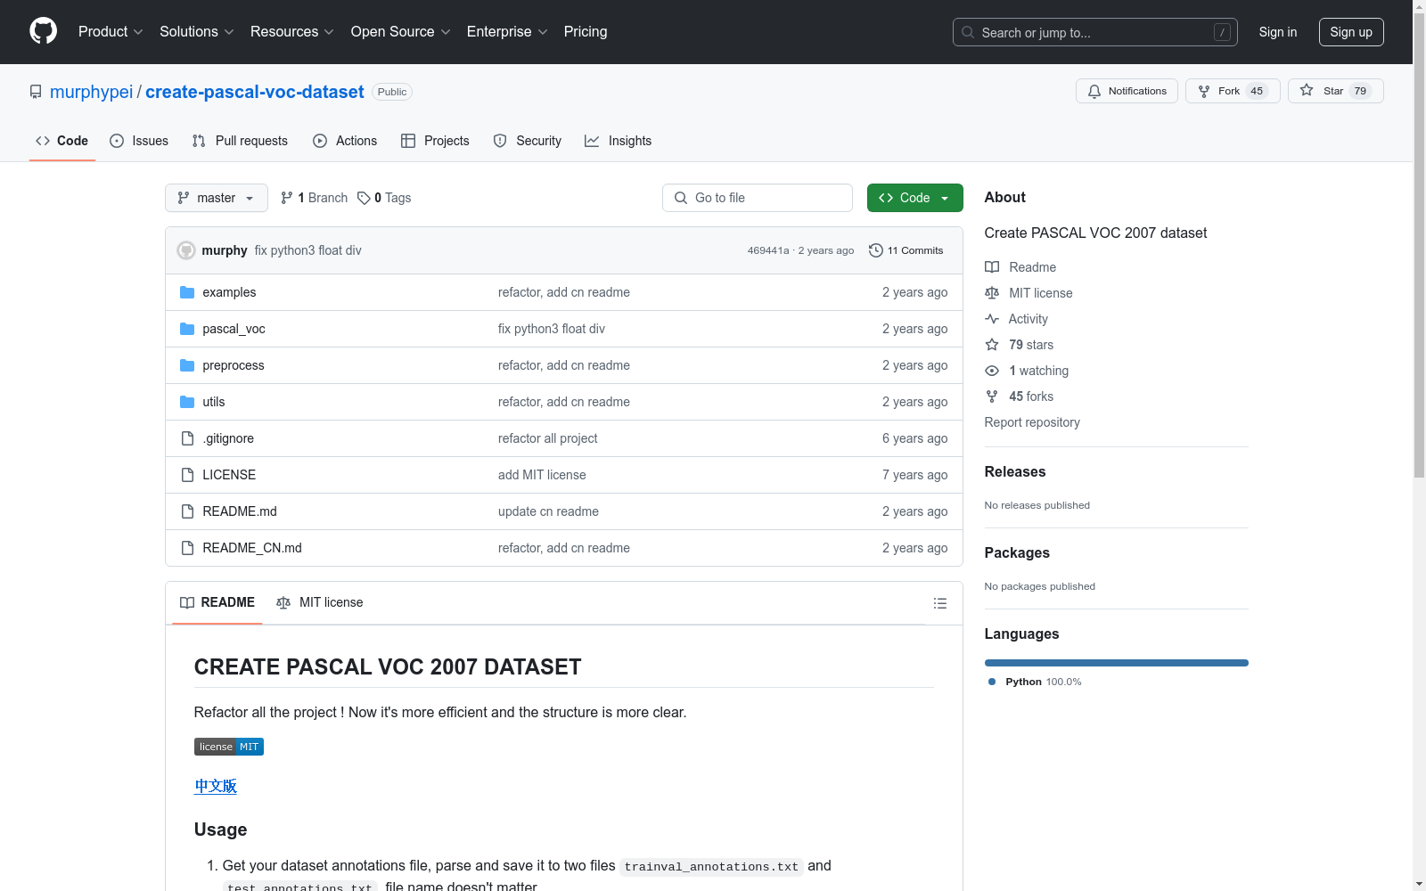1426x891 pixels.
Task: Click the Go to file search box
Action: (x=758, y=198)
